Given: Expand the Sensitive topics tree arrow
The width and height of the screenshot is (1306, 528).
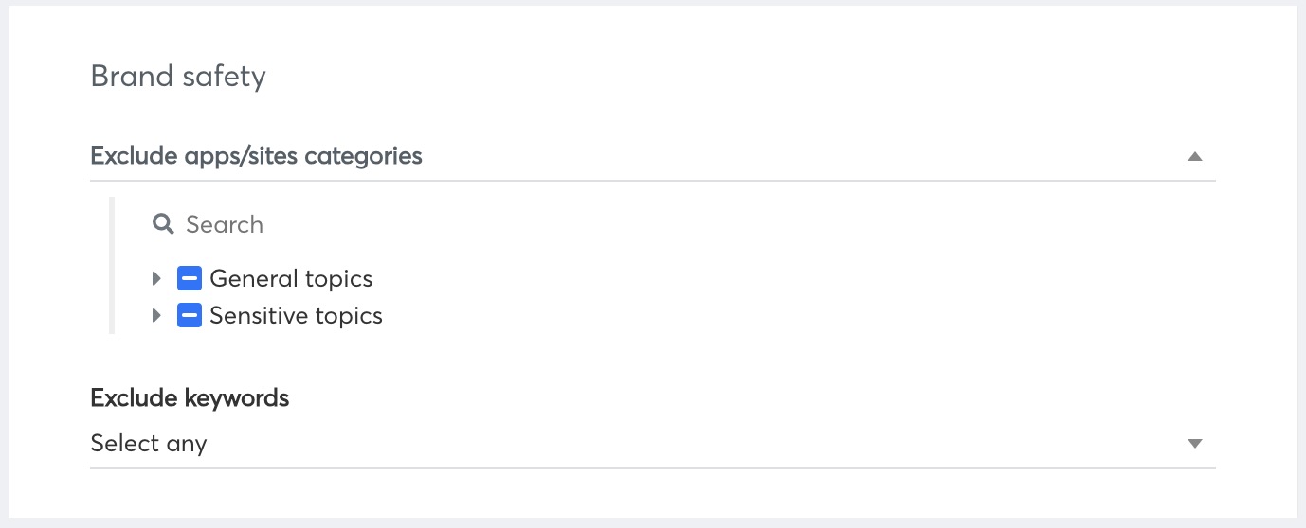Looking at the screenshot, I should click(157, 315).
